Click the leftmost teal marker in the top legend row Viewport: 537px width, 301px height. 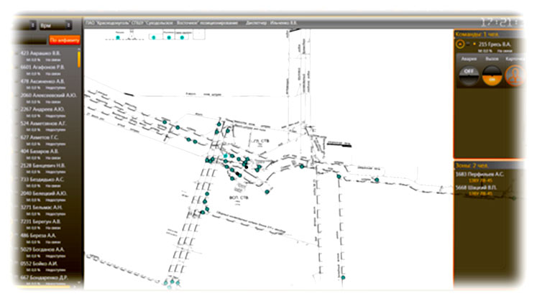pos(117,38)
